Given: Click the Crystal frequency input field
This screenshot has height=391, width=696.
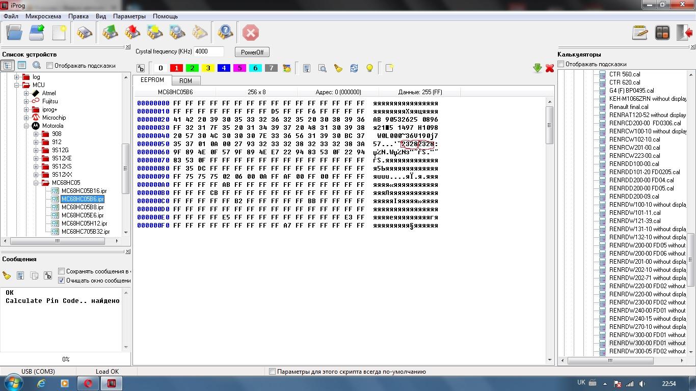Looking at the screenshot, I should (x=208, y=51).
